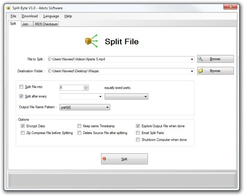Click the 'Options' group label
The image size is (244, 195).
pyautogui.click(x=24, y=119)
